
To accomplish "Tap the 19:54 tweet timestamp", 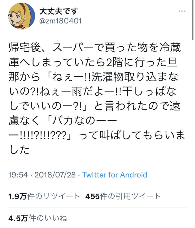I will tap(18, 175).
